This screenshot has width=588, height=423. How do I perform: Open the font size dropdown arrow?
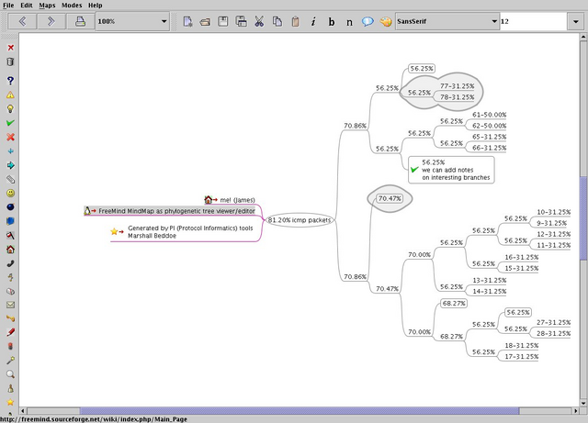click(x=576, y=21)
